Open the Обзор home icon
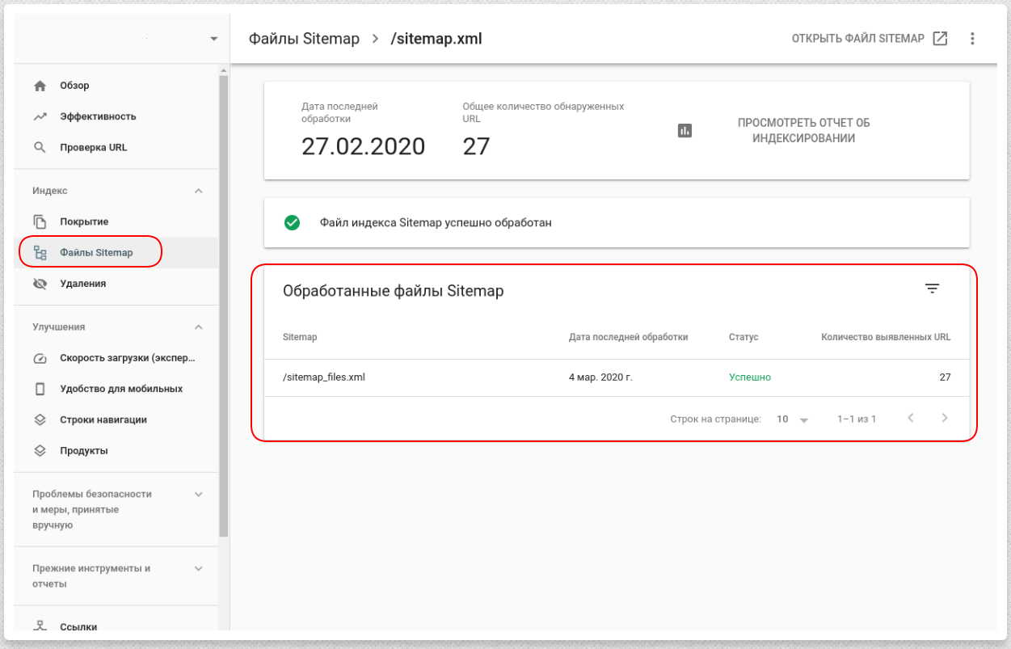The height and width of the screenshot is (649, 1011). click(x=38, y=86)
